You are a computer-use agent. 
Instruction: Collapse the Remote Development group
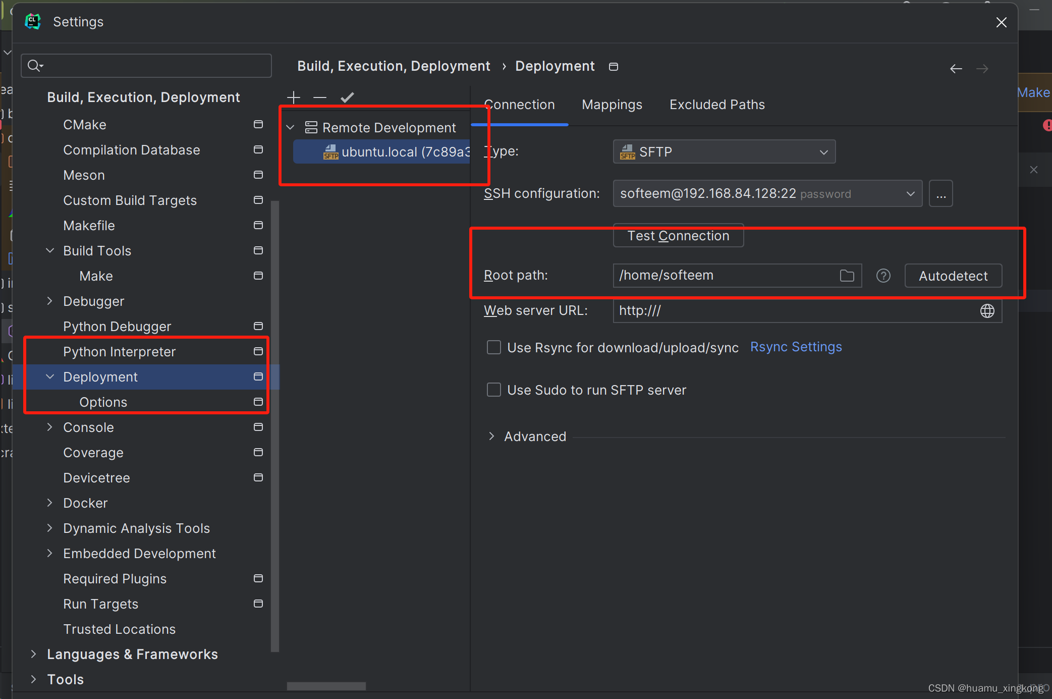[x=290, y=128]
